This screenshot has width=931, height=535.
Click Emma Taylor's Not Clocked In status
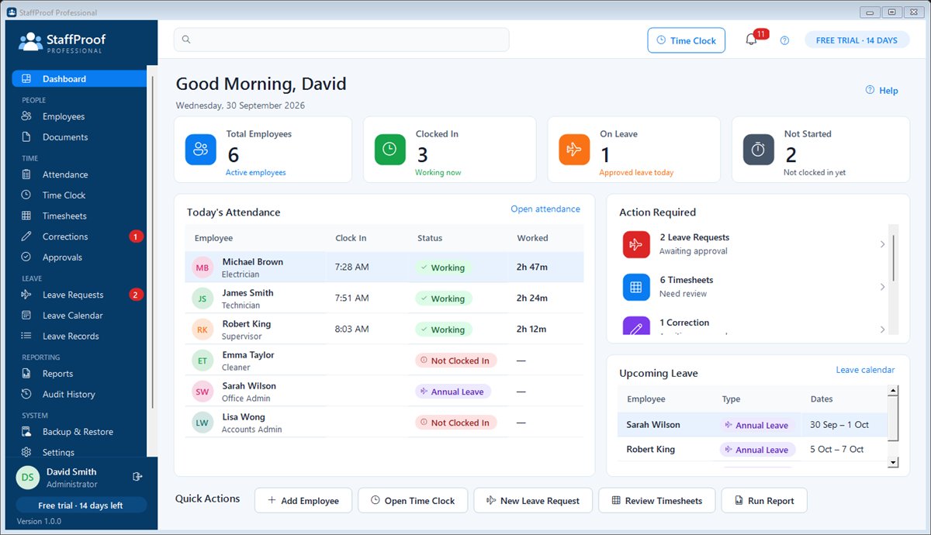click(x=456, y=361)
